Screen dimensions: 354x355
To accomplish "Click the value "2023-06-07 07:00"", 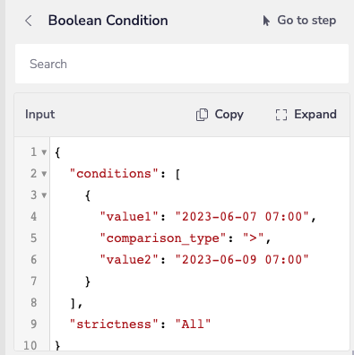I will point(242,217).
